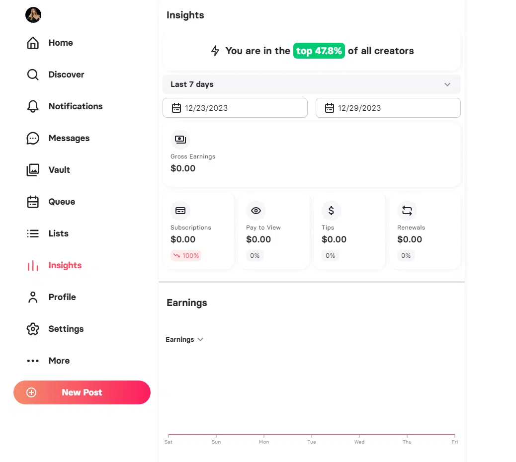Open Discover via the magnifier icon
The image size is (516, 462).
[33, 75]
